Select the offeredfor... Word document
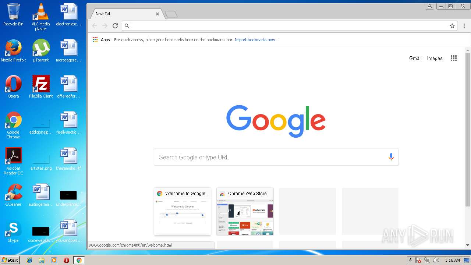 (x=68, y=87)
